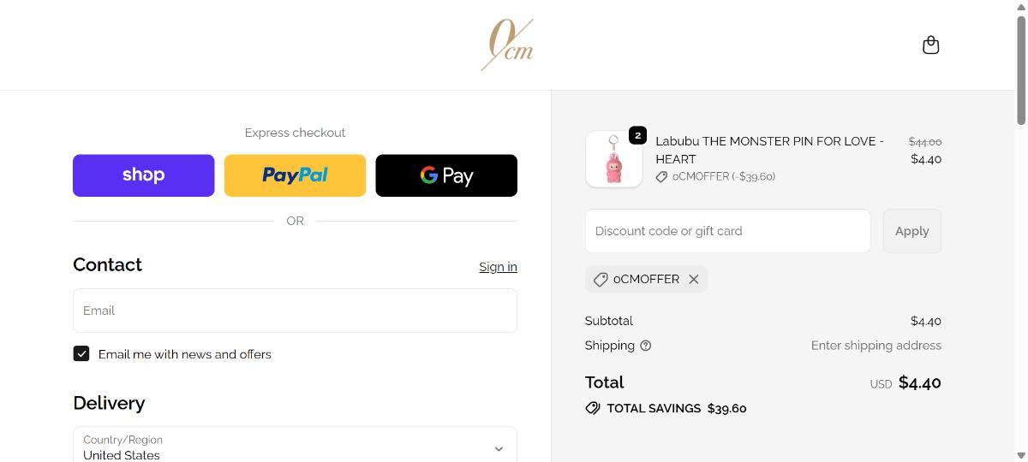Viewport: 1028px width, 462px height.
Task: Pay with Shop Pay express checkout
Action: click(x=143, y=175)
